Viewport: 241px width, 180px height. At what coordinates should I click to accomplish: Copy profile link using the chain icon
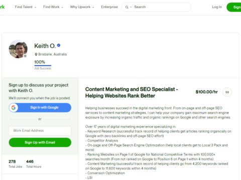[227, 92]
